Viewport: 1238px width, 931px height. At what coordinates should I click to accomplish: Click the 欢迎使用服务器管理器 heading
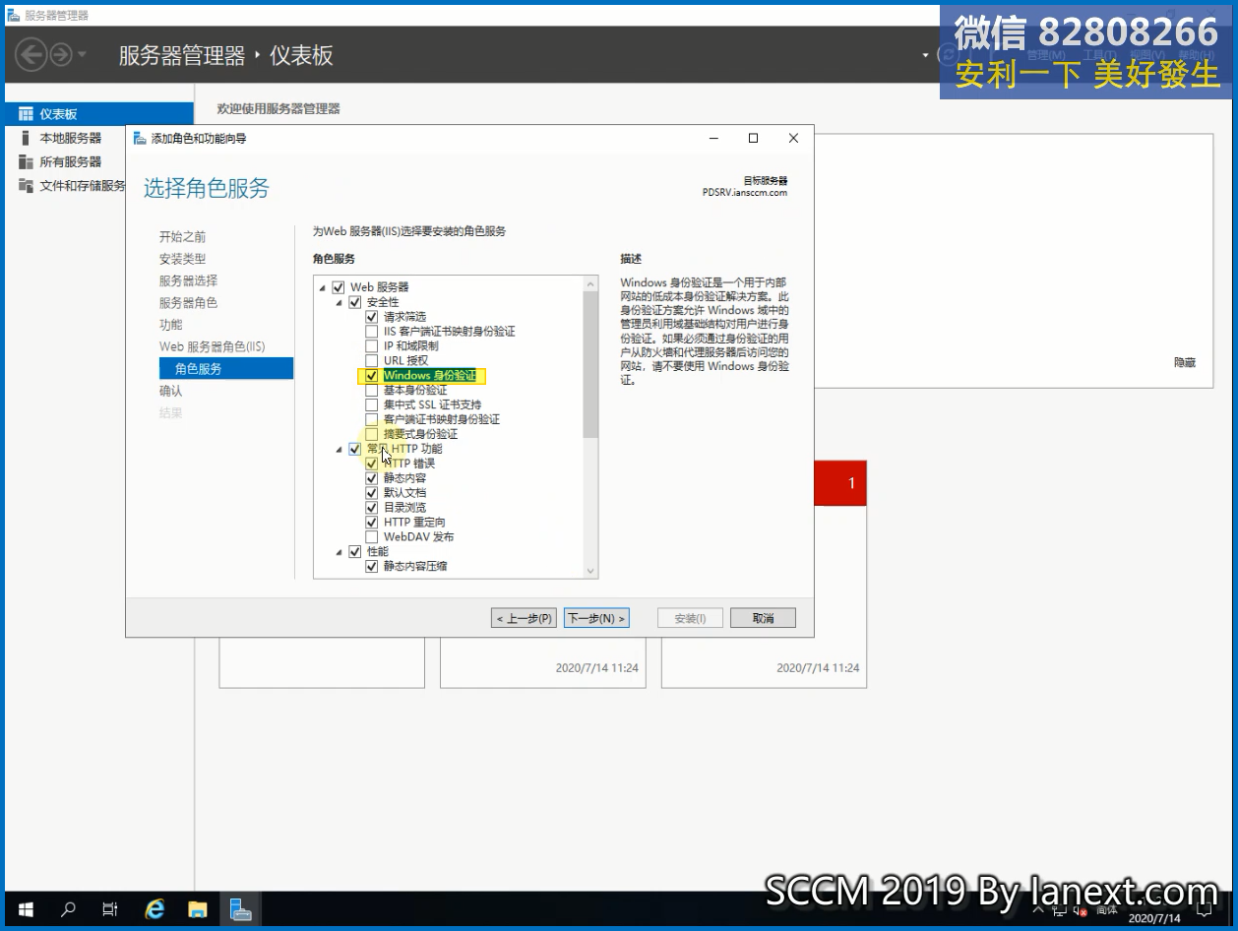(279, 109)
